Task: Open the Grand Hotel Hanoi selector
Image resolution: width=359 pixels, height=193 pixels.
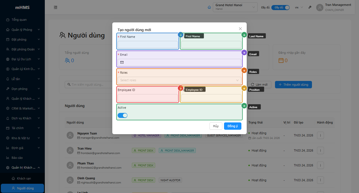Action: (x=235, y=7)
